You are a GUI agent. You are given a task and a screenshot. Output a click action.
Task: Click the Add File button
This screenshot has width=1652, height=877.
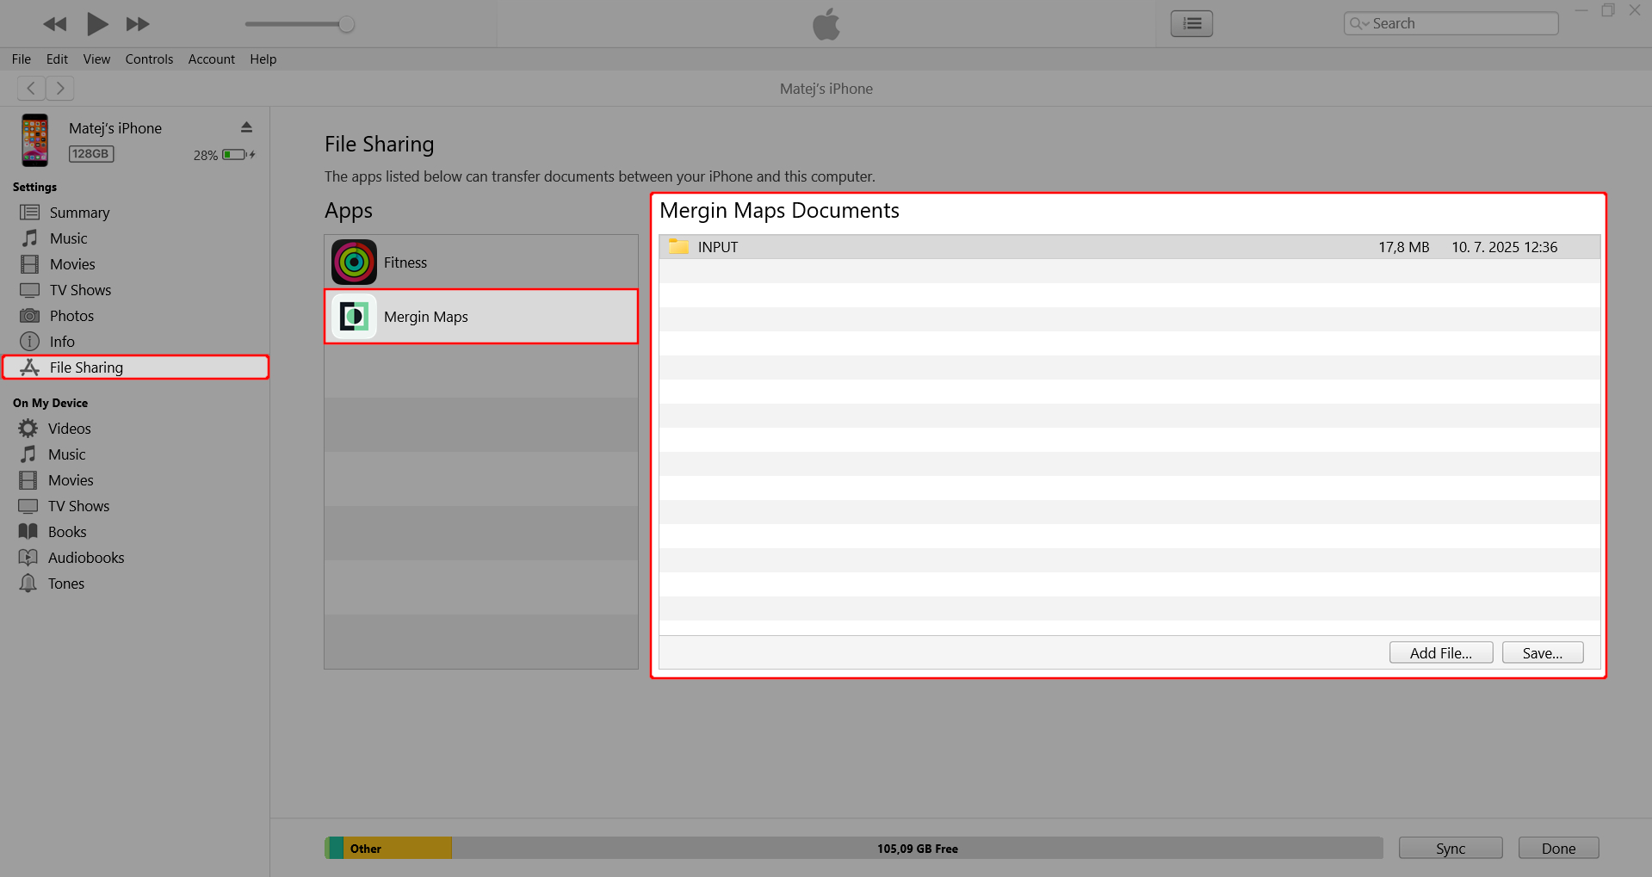[x=1440, y=652]
